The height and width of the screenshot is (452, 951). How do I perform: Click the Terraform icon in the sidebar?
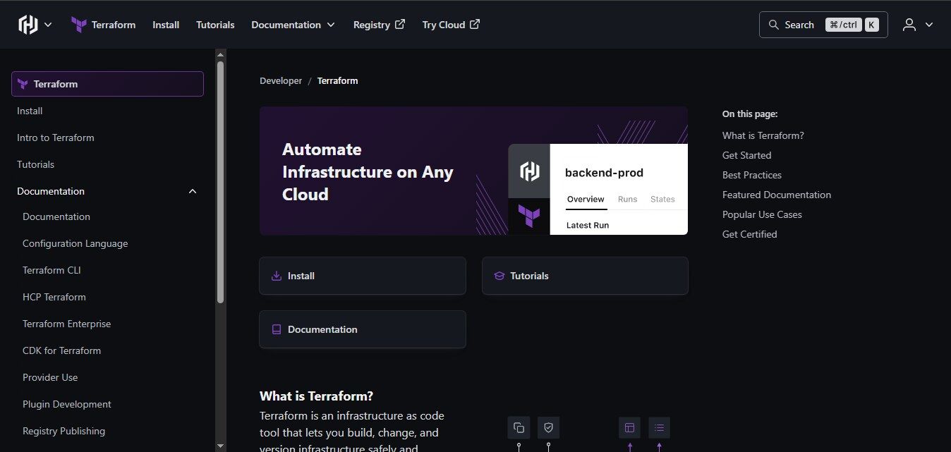pos(23,84)
